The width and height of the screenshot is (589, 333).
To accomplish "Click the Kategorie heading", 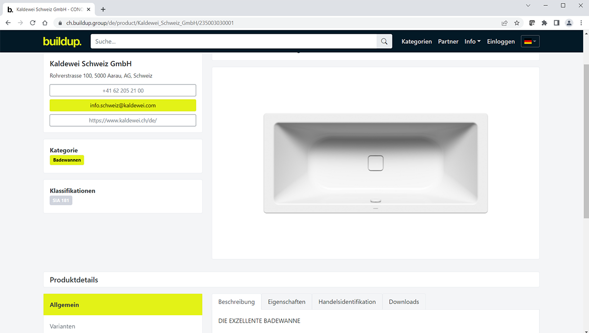I will pyautogui.click(x=64, y=150).
